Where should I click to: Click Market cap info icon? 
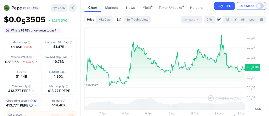29,42
